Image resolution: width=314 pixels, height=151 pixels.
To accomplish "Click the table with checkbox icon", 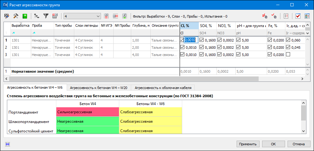I will coord(55,16).
